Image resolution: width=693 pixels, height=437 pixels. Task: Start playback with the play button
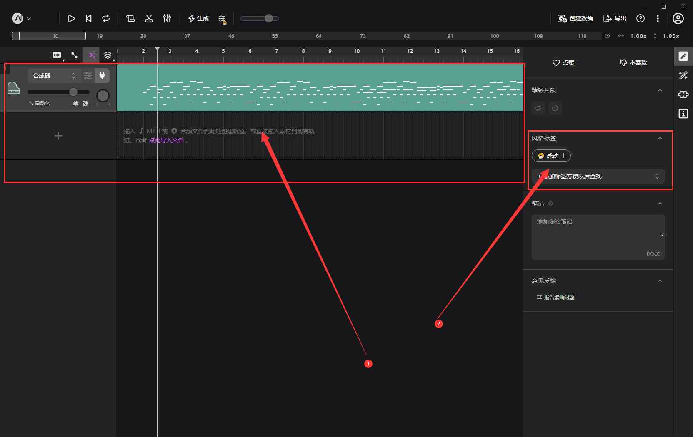(x=71, y=18)
